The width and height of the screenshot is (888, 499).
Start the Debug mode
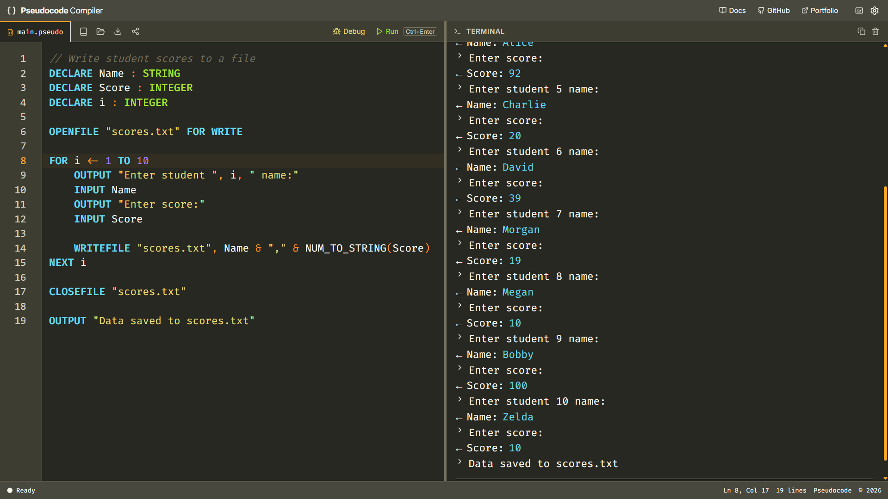[x=349, y=31]
